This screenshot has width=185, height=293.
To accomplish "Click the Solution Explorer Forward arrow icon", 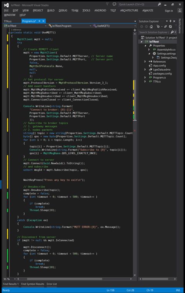I will click(146, 27).
